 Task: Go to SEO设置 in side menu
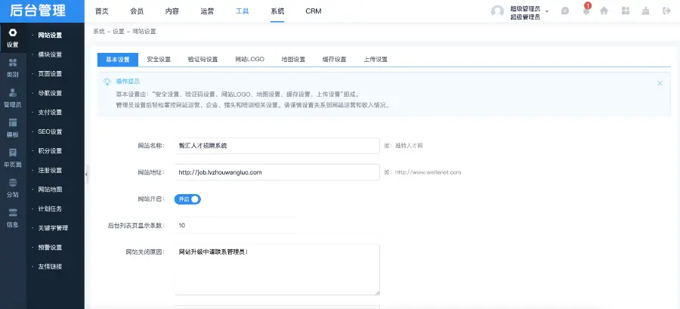(50, 131)
